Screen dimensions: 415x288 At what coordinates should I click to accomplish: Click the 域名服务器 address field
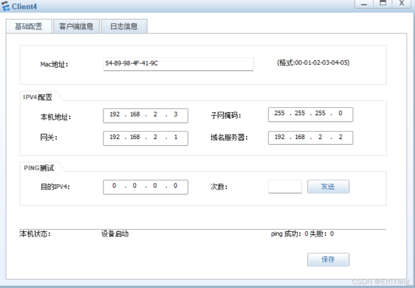(310, 138)
